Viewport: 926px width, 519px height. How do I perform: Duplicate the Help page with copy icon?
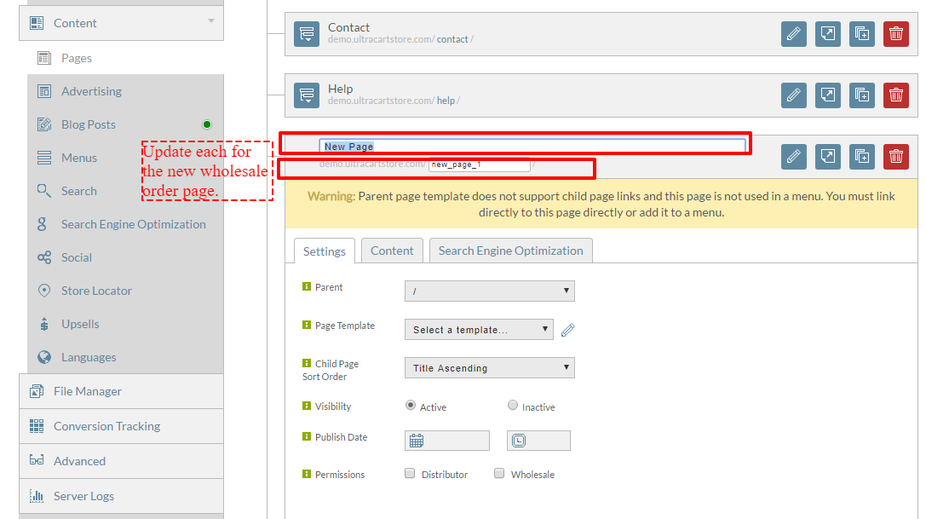(x=861, y=95)
